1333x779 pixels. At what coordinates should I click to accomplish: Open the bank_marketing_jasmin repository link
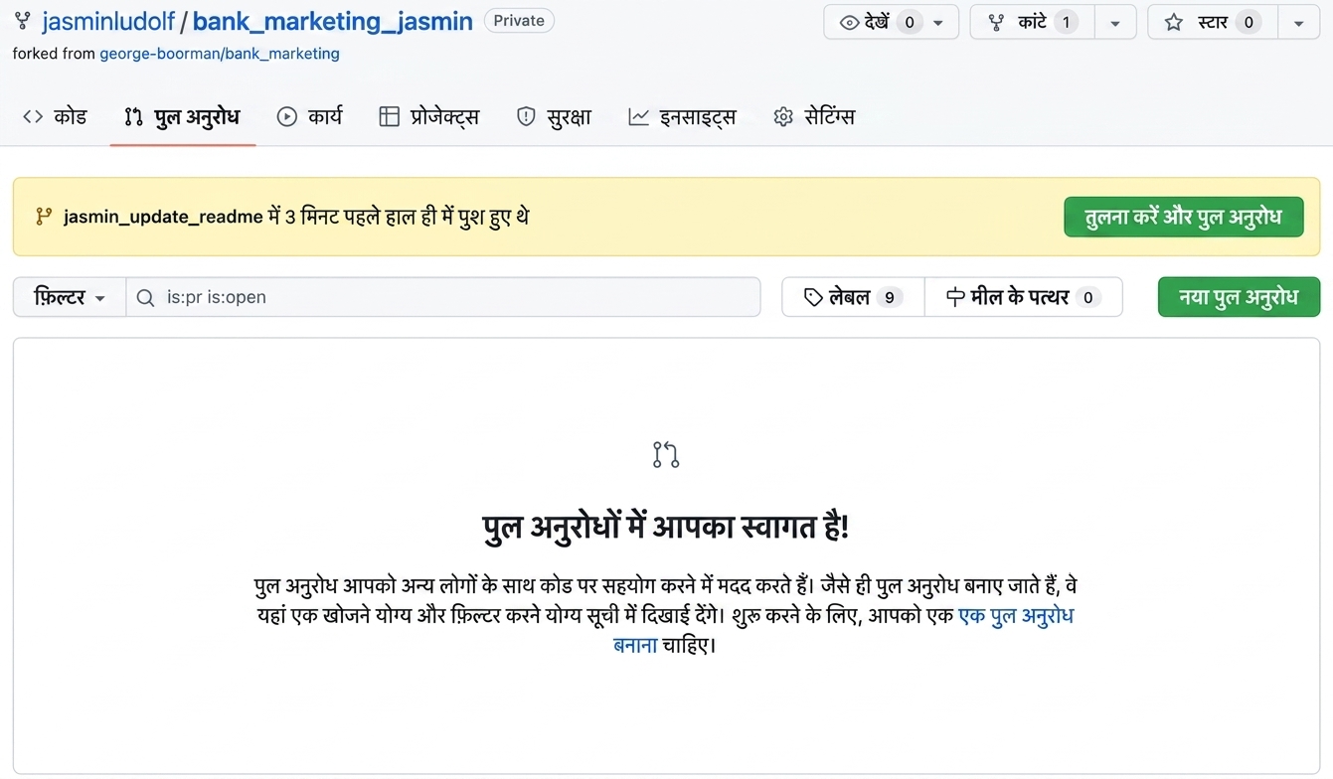[x=332, y=21]
